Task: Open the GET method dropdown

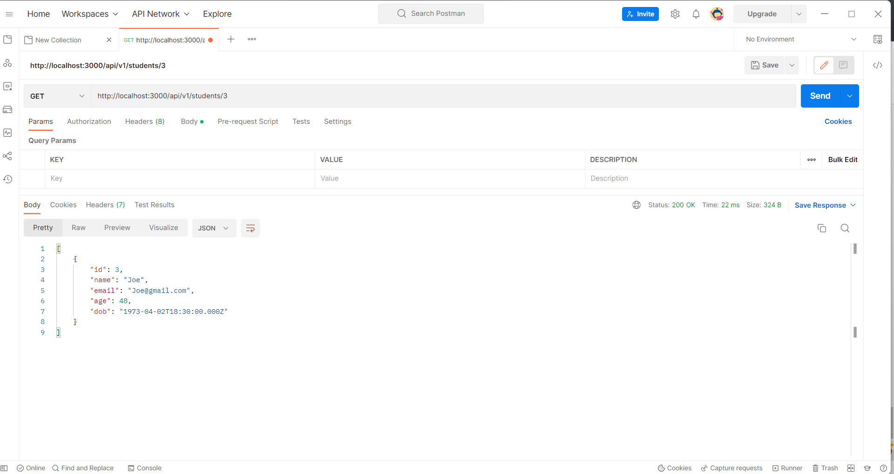Action: pyautogui.click(x=57, y=96)
